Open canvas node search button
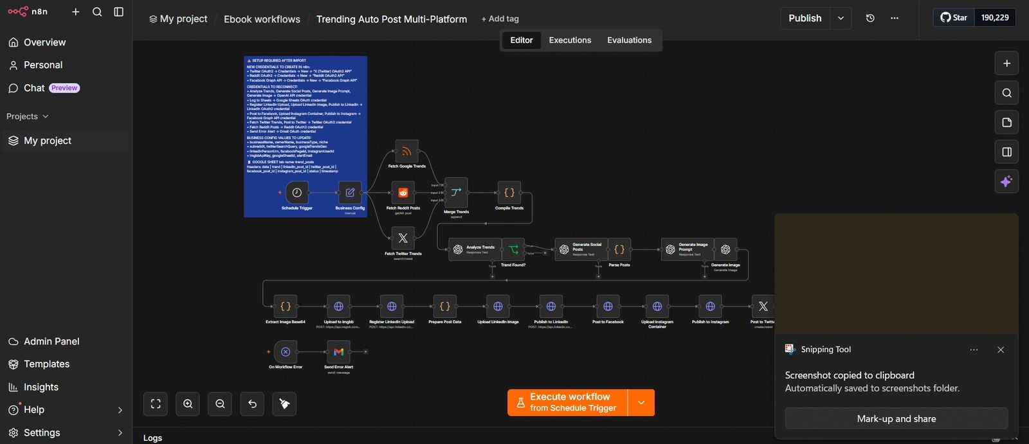Screen dimensions: 1029x444 (1006, 93)
